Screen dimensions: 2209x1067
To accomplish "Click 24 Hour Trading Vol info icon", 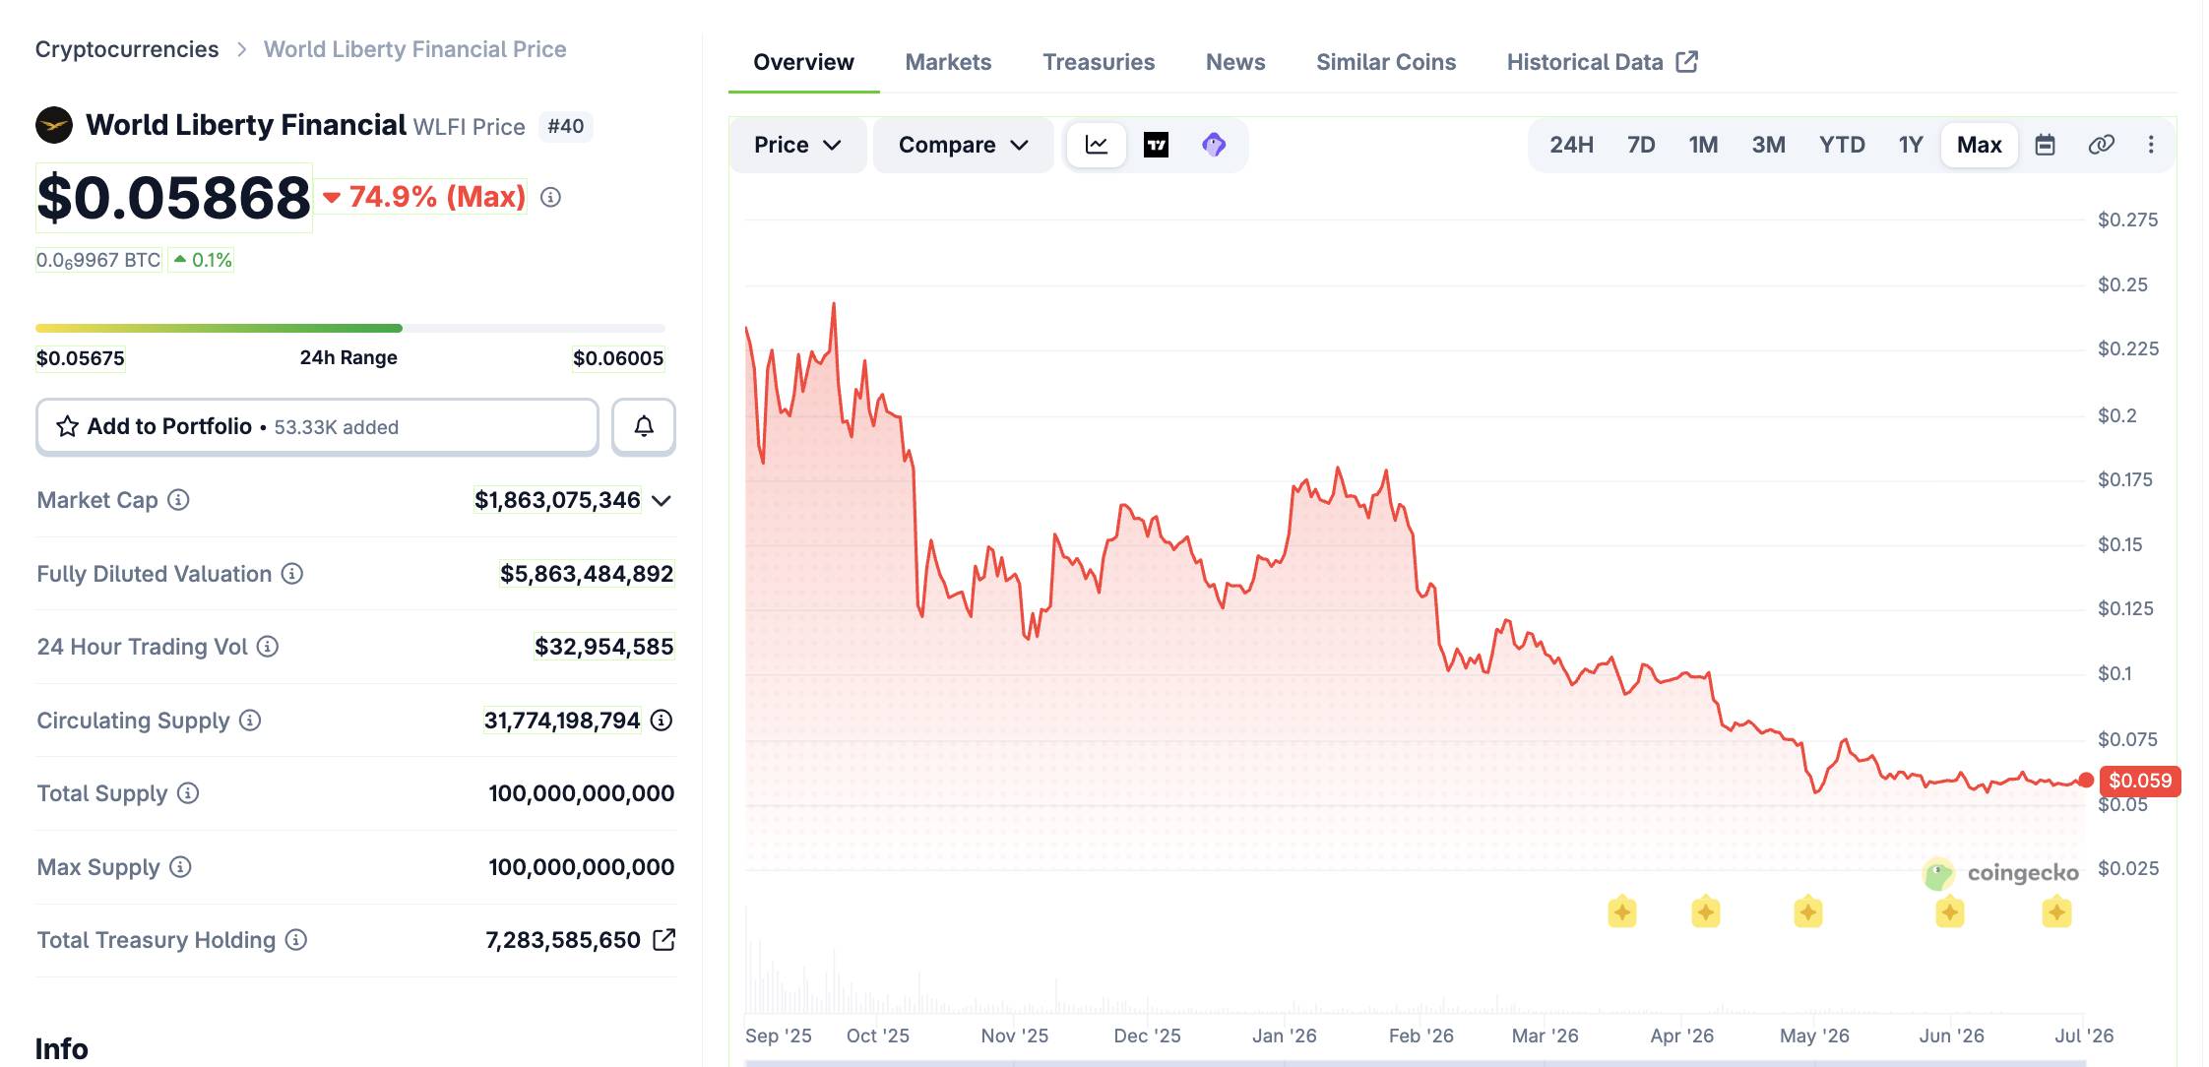I will (x=268, y=647).
